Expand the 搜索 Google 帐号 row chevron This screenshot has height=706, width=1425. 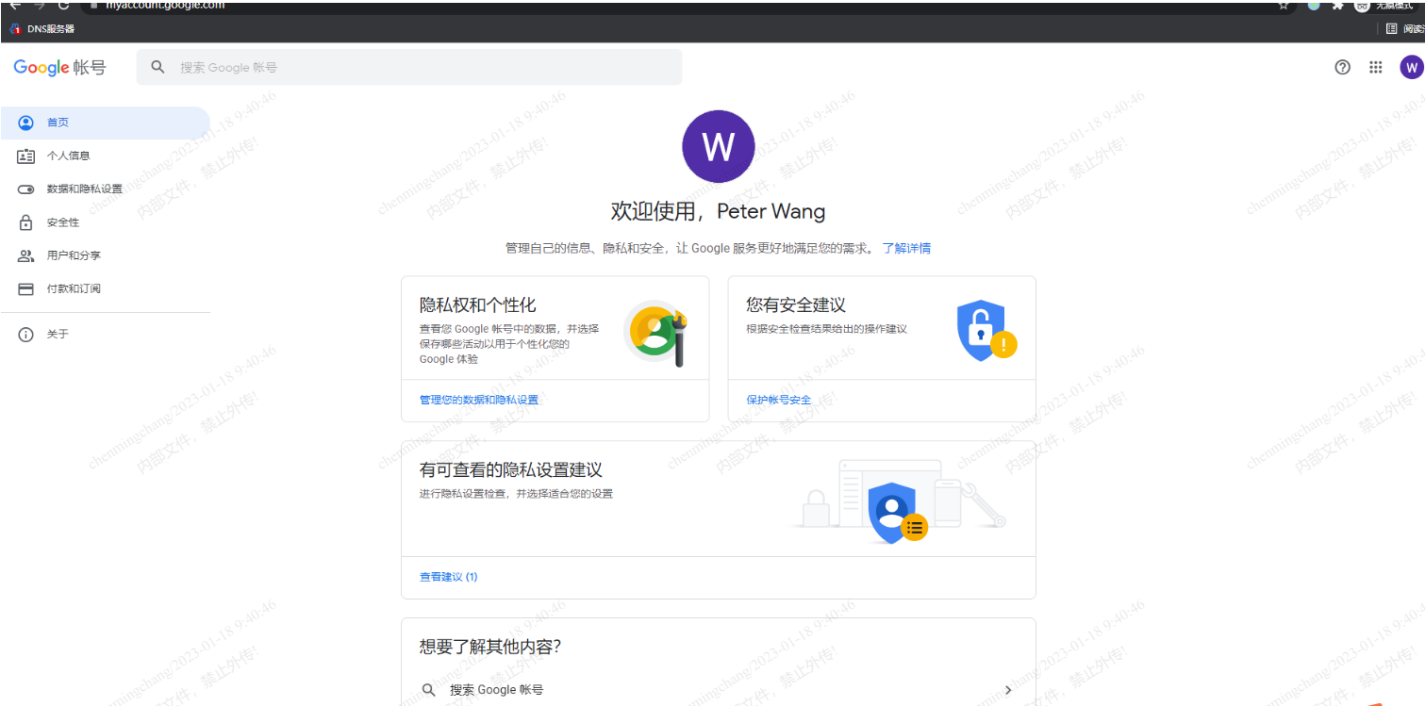click(x=1008, y=690)
